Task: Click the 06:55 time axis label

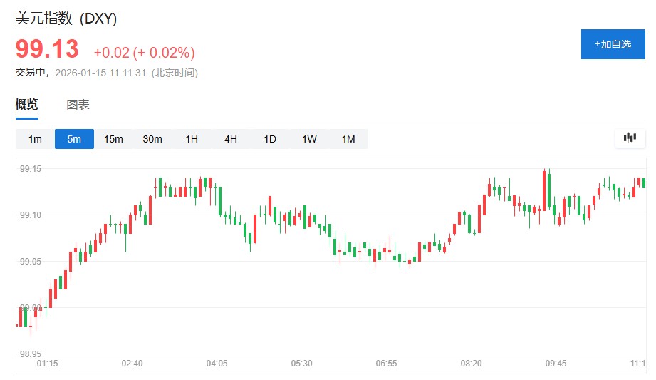Action: [386, 364]
